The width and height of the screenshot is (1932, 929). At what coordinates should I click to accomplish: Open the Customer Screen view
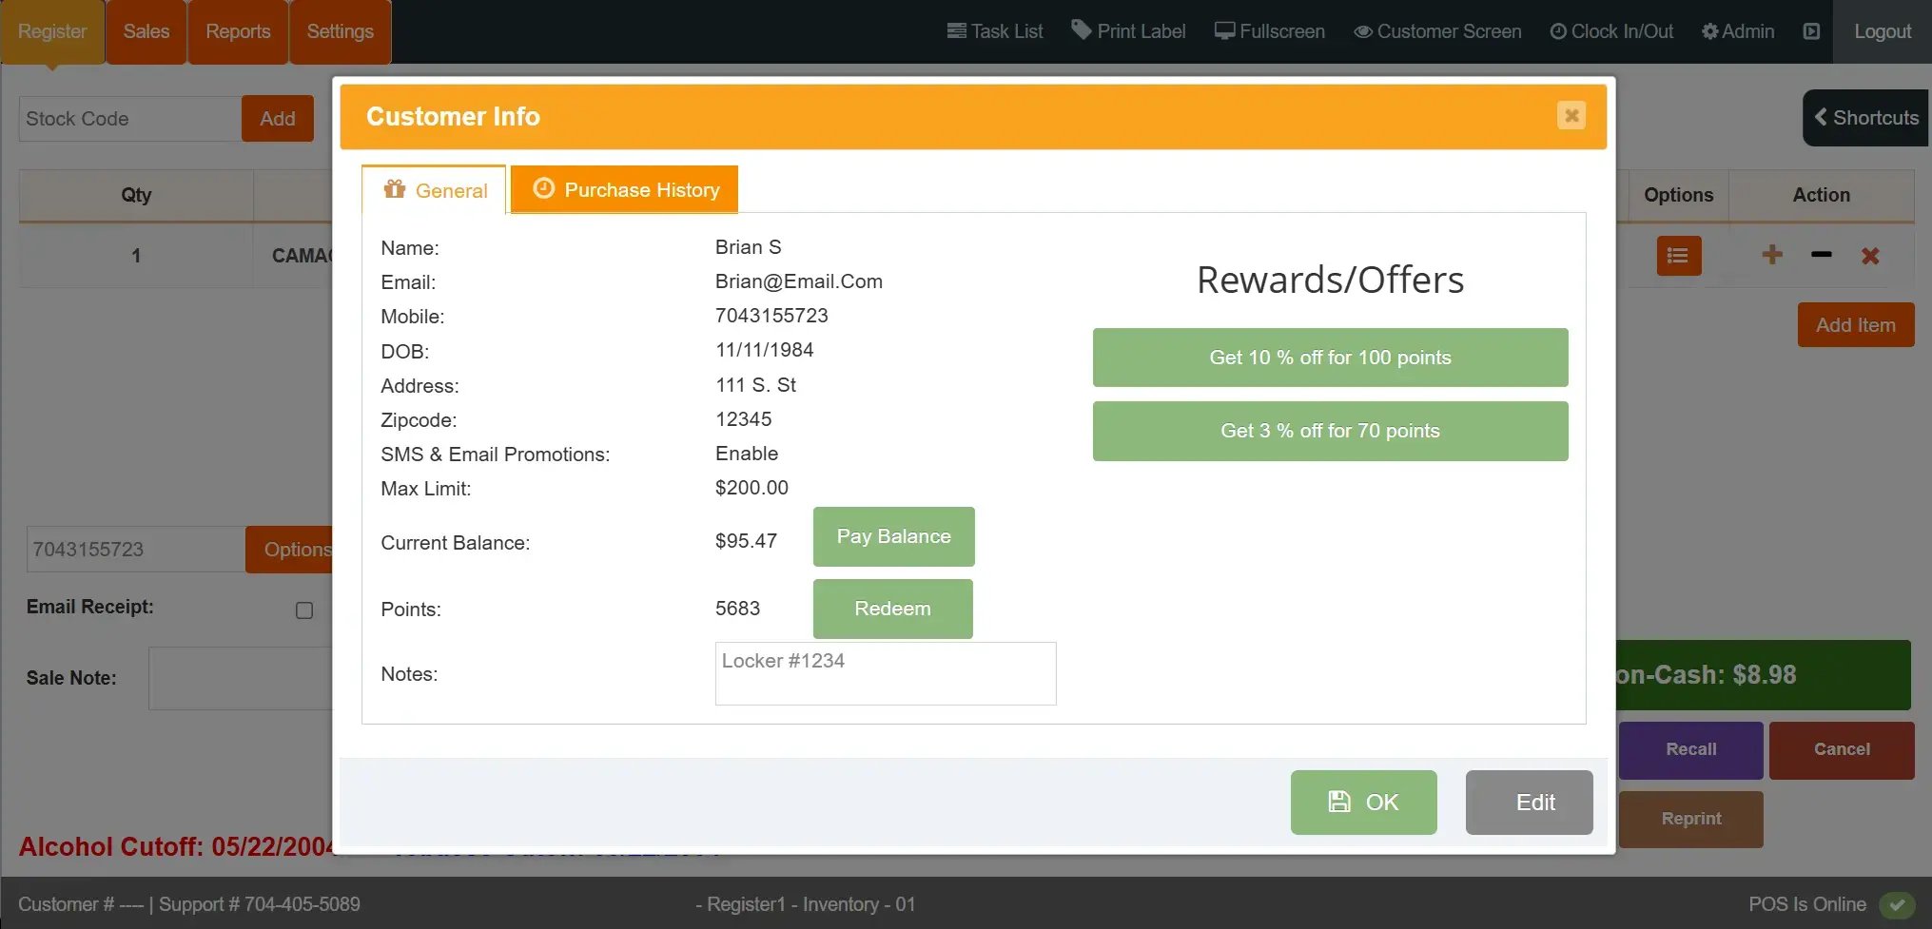(1437, 31)
